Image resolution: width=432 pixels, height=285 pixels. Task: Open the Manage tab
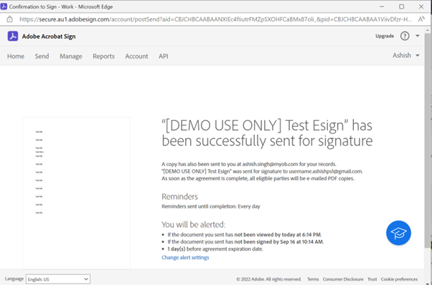71,57
